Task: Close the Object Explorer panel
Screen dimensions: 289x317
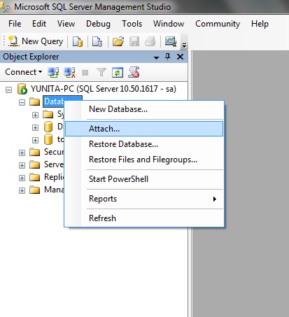Action: point(180,57)
